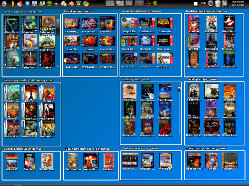Open Spider Man in atari_2600_games folder
Viewport: 249px width, 186px height.
coord(47,162)
